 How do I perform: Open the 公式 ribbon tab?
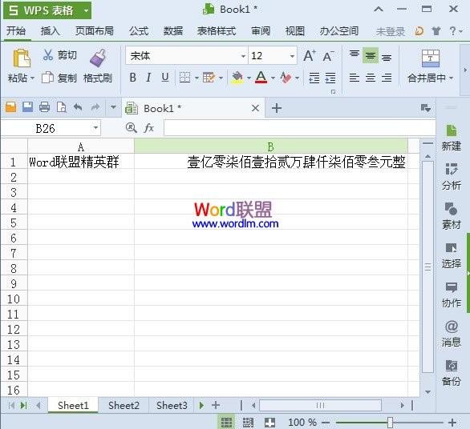pyautogui.click(x=139, y=30)
